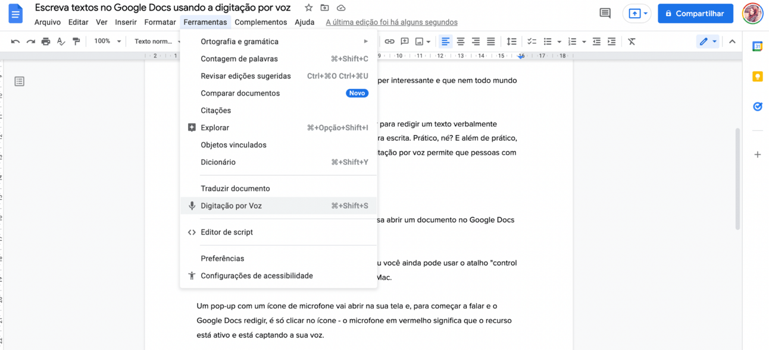Screen dimensions: 769x350
Task: Open Google Tasks side panel
Action: coord(757,107)
